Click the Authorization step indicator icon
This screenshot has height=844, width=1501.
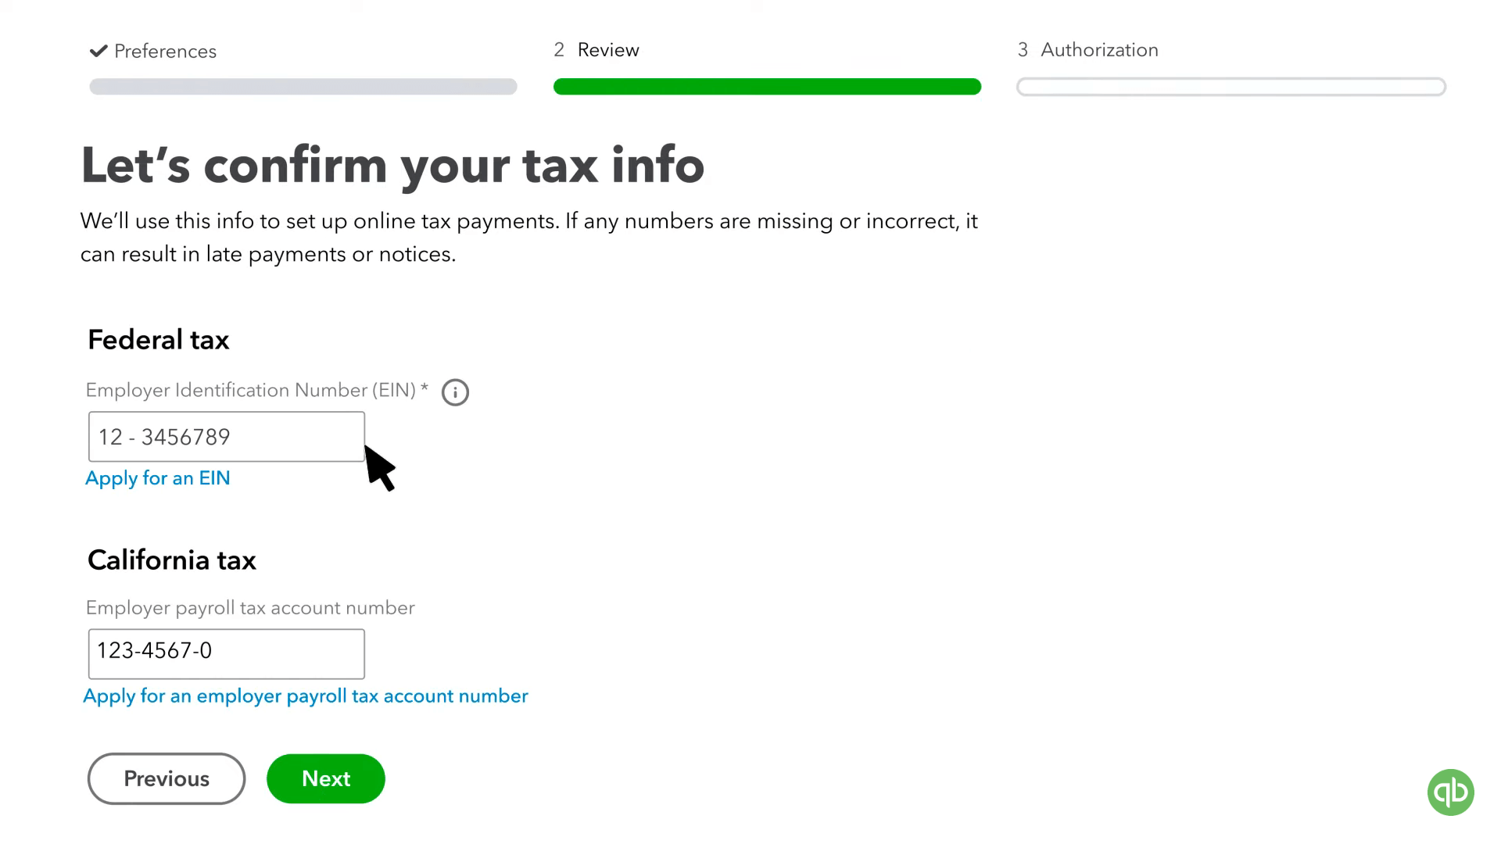(1023, 49)
